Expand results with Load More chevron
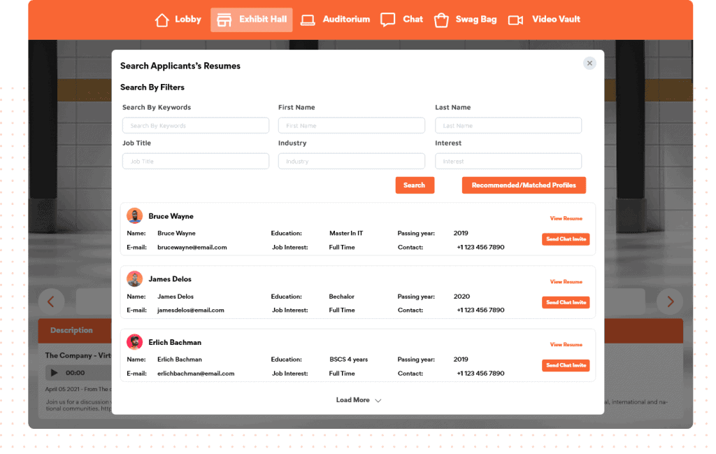This screenshot has width=716, height=454. (x=378, y=401)
